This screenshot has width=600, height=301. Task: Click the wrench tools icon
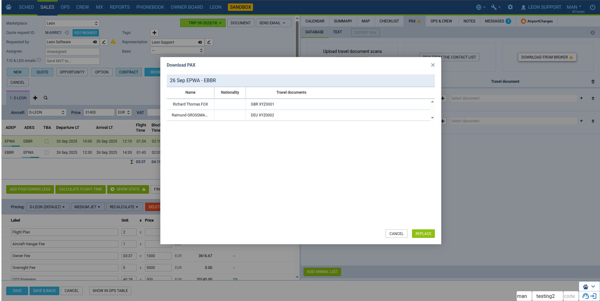pyautogui.click(x=495, y=7)
